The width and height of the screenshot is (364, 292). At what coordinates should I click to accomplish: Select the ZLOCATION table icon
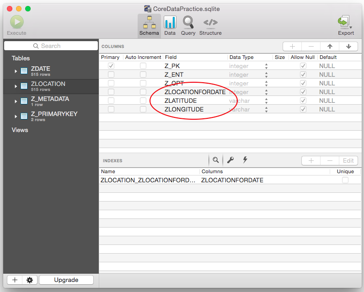24,86
